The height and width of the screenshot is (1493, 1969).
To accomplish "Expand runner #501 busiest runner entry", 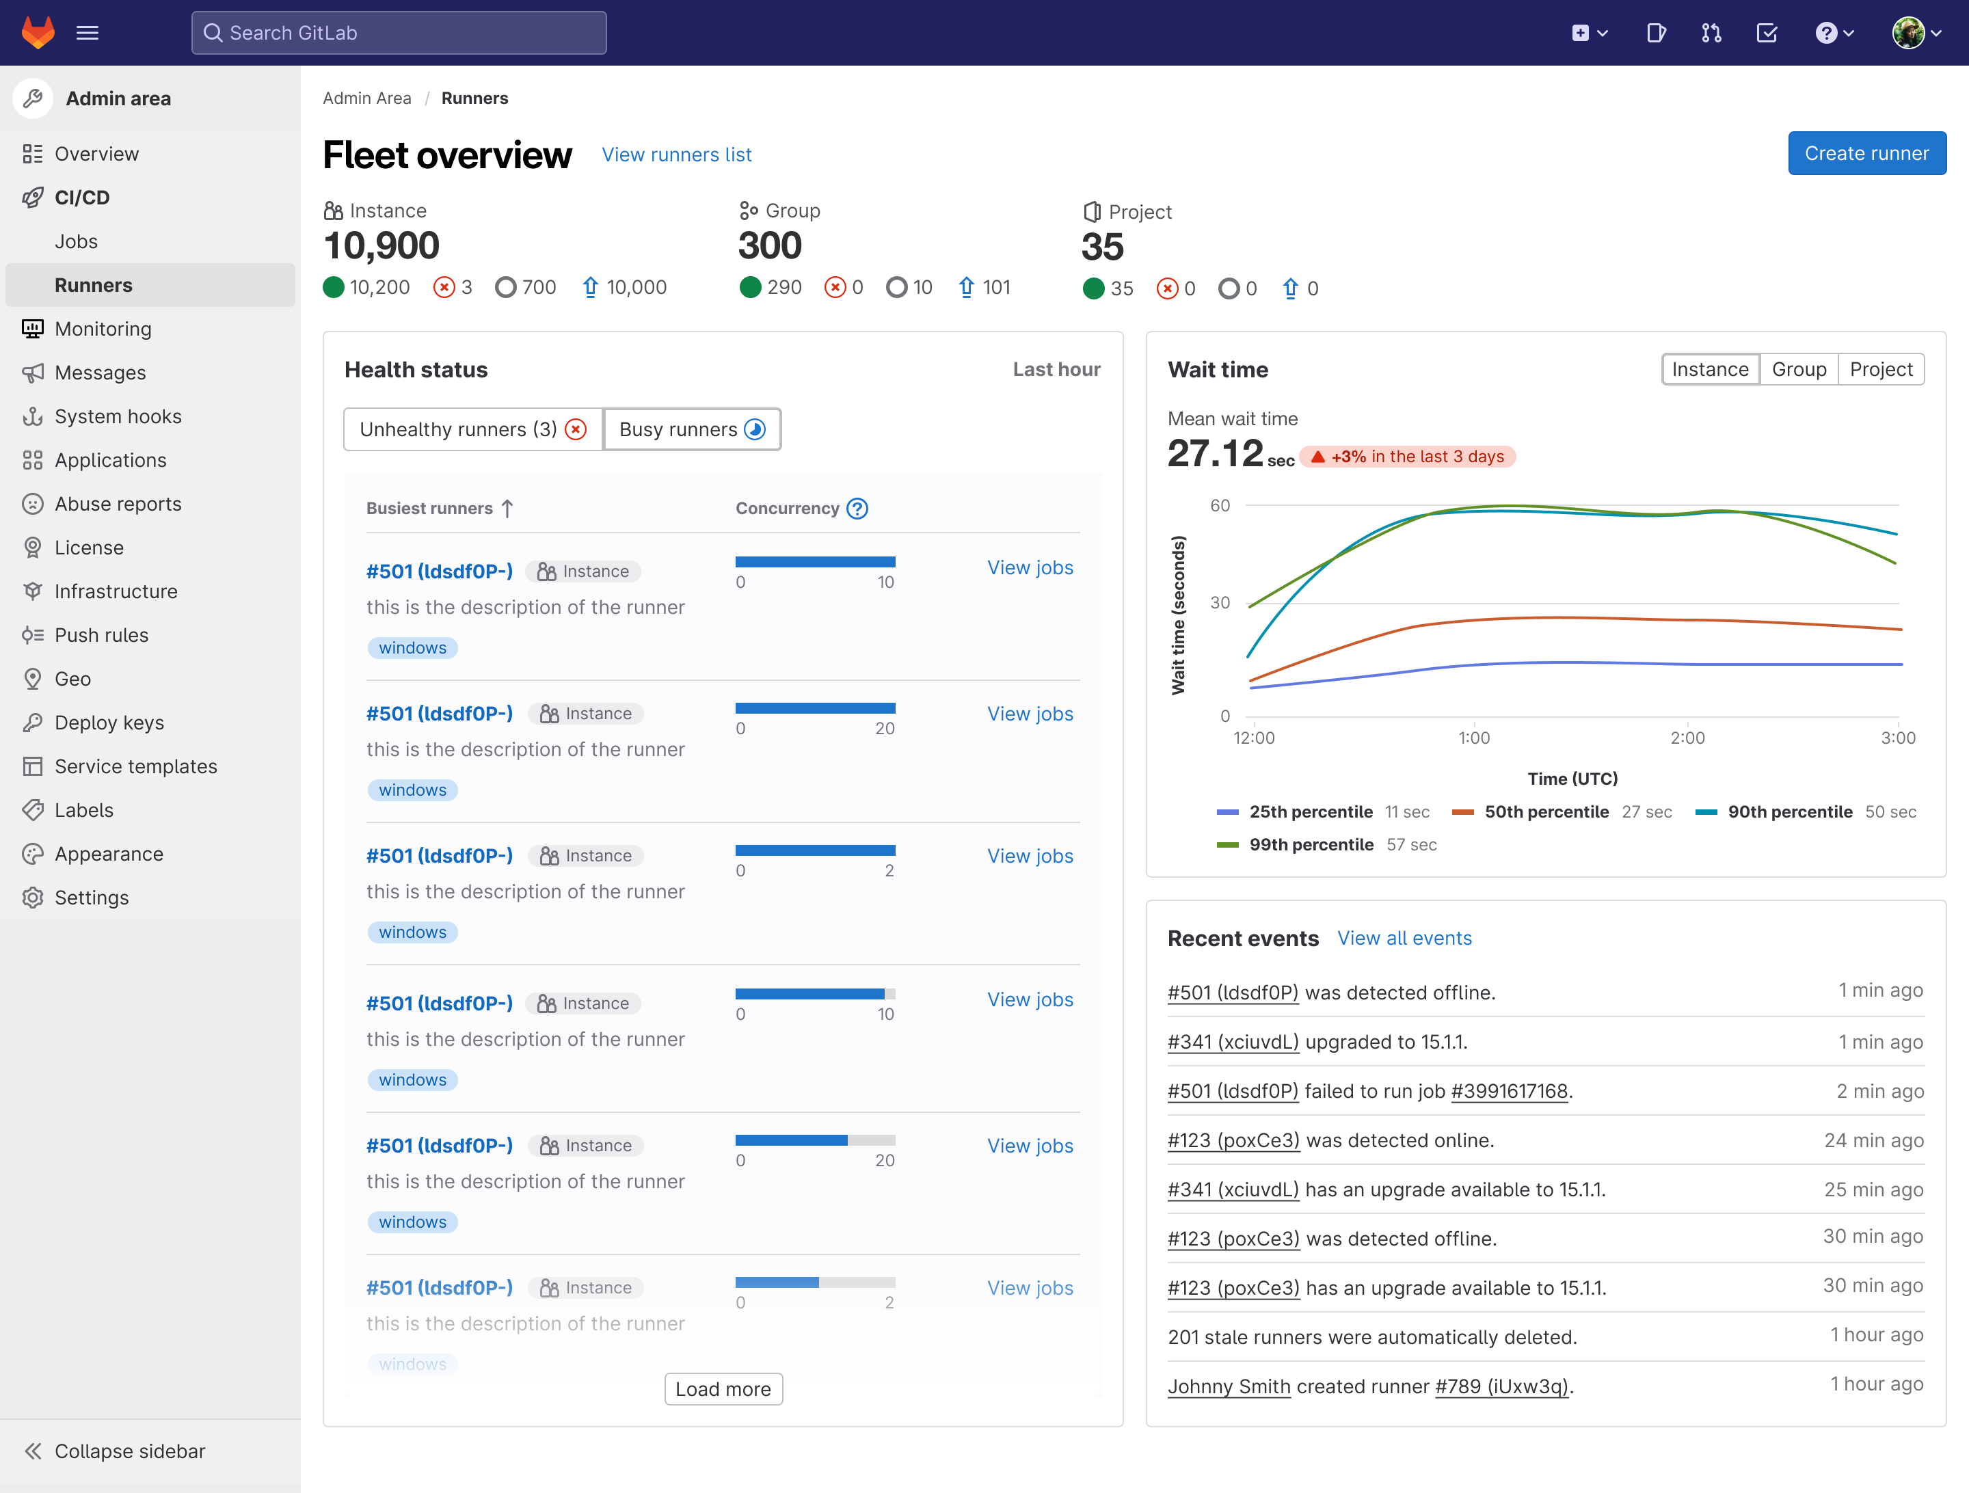I will point(439,571).
